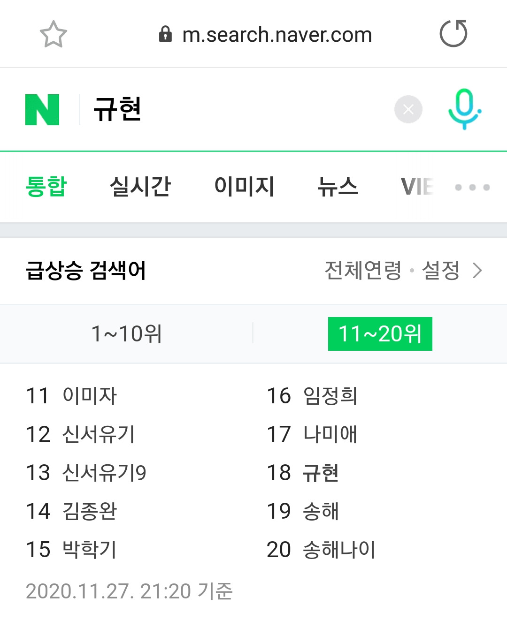Select 11~20위 ranking range
The width and height of the screenshot is (507, 620).
380,334
